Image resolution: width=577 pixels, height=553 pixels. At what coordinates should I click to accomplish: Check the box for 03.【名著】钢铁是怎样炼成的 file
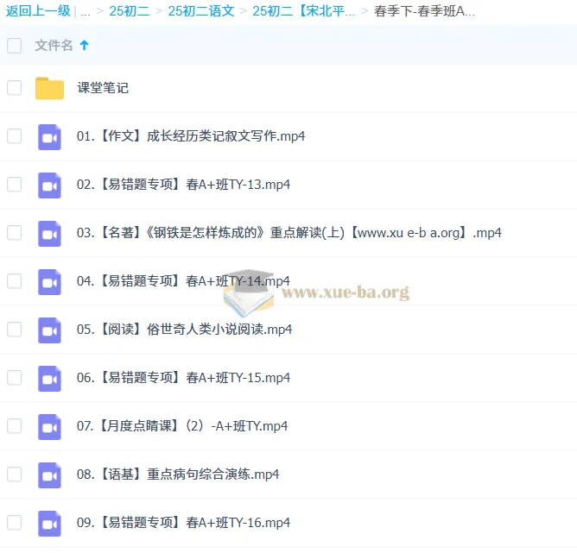pos(15,233)
